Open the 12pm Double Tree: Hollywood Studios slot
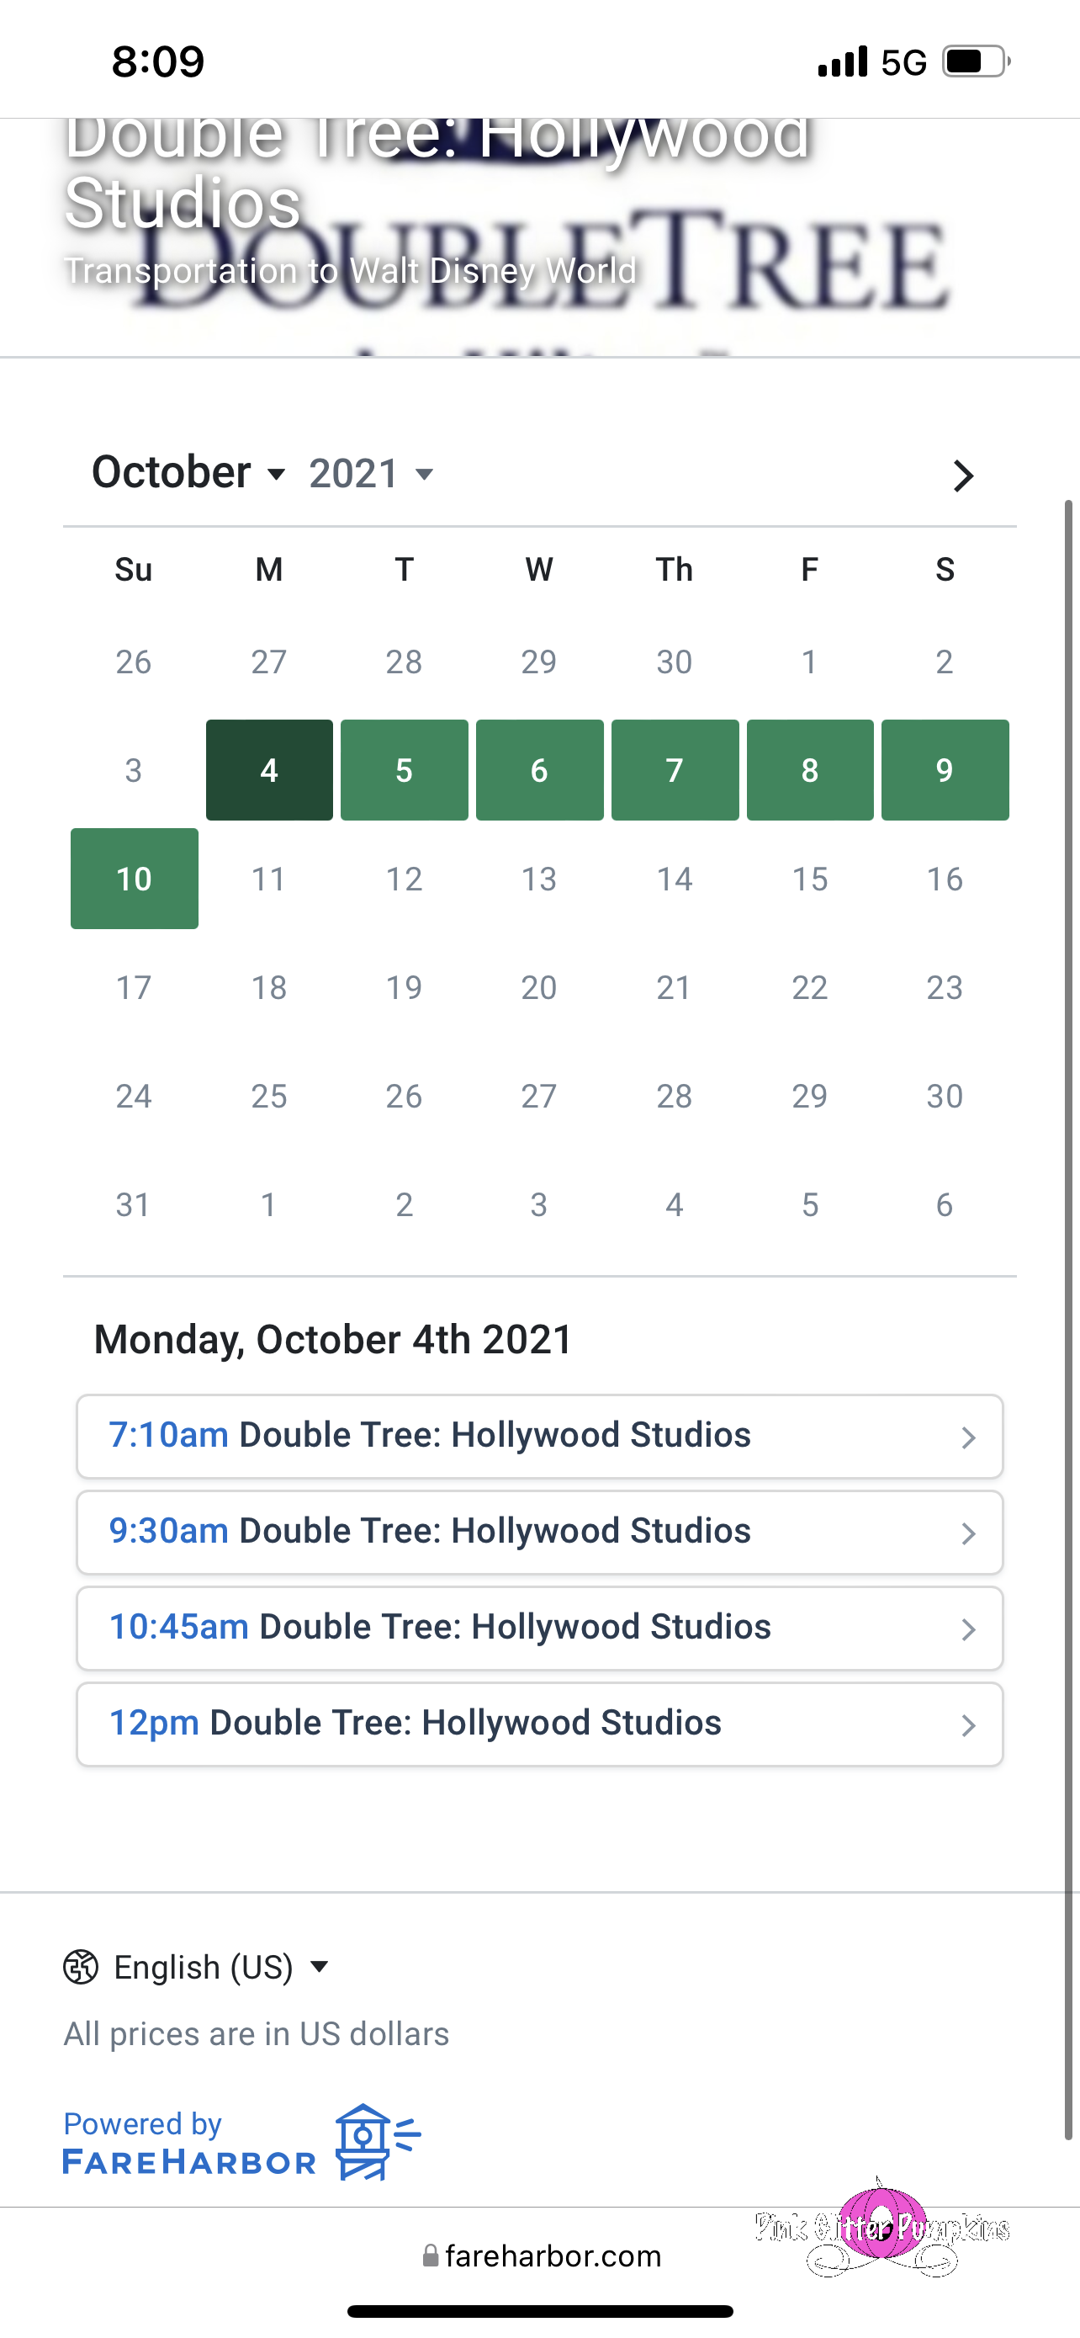Viewport: 1080px width, 2338px height. click(539, 1724)
